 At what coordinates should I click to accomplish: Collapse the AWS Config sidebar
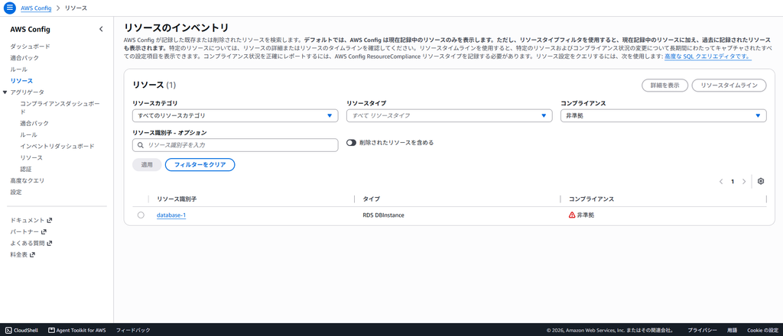point(101,29)
